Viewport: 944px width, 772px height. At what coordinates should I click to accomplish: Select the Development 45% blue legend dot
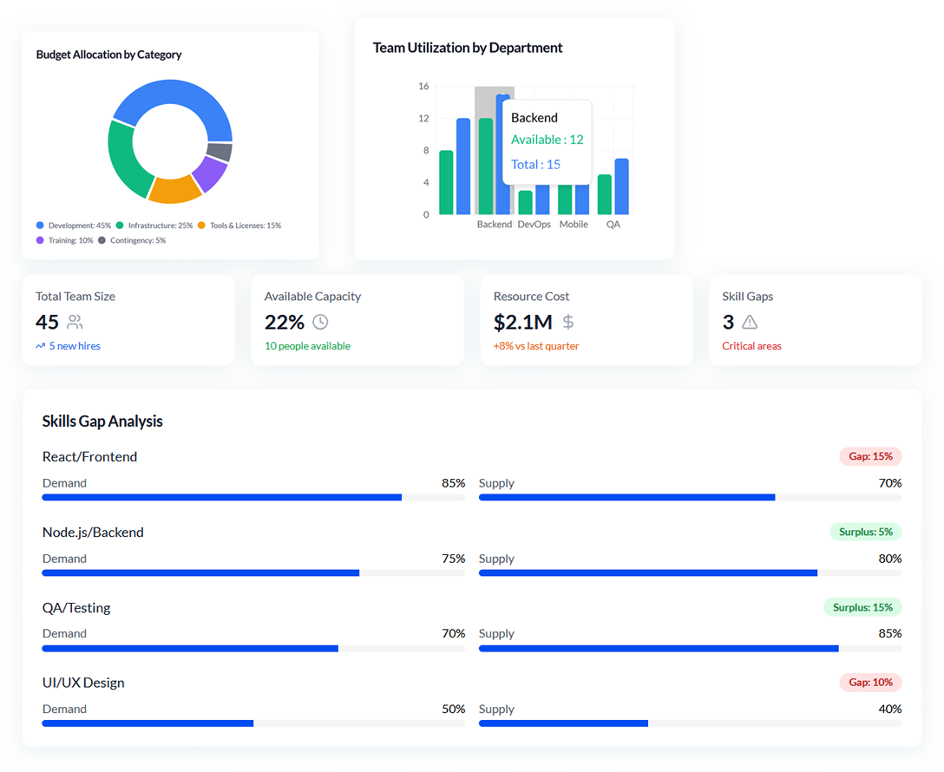pyautogui.click(x=40, y=226)
